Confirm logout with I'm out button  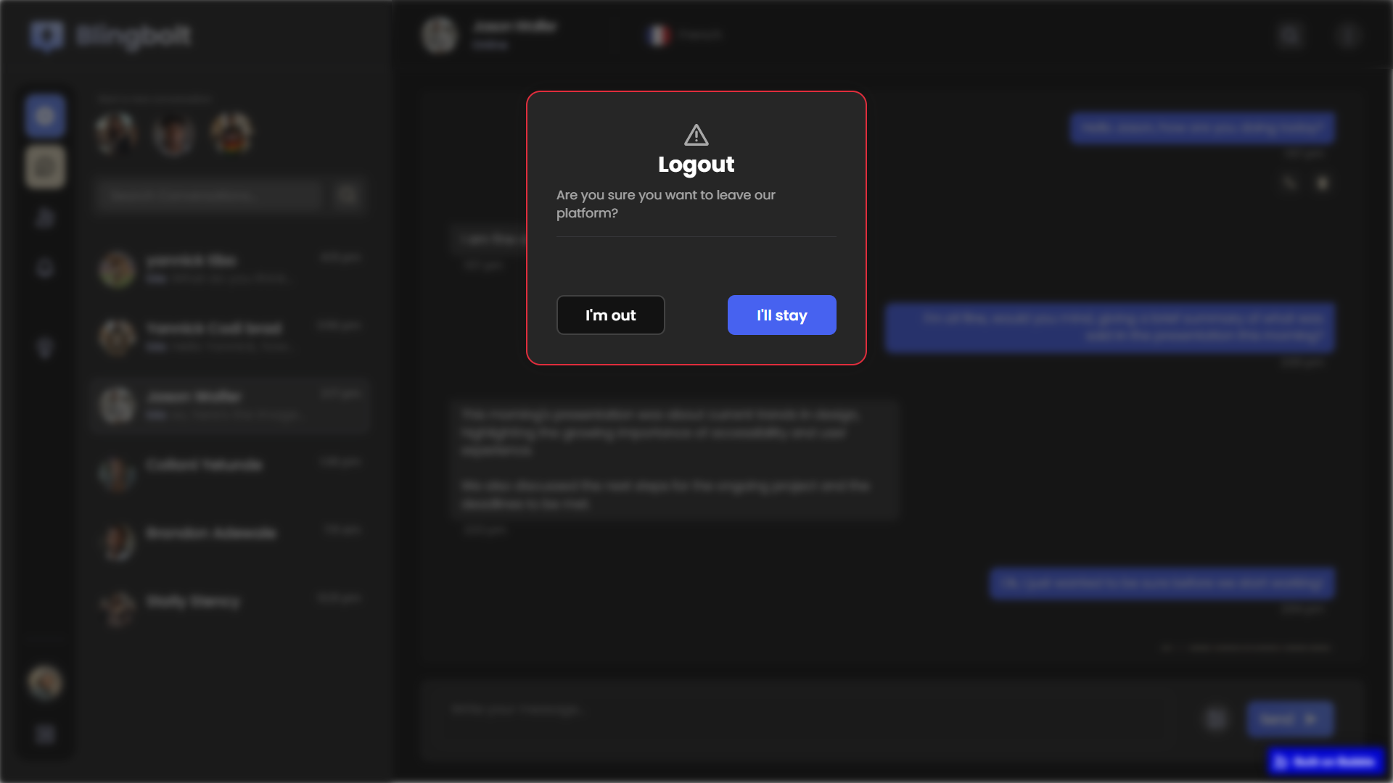(610, 315)
